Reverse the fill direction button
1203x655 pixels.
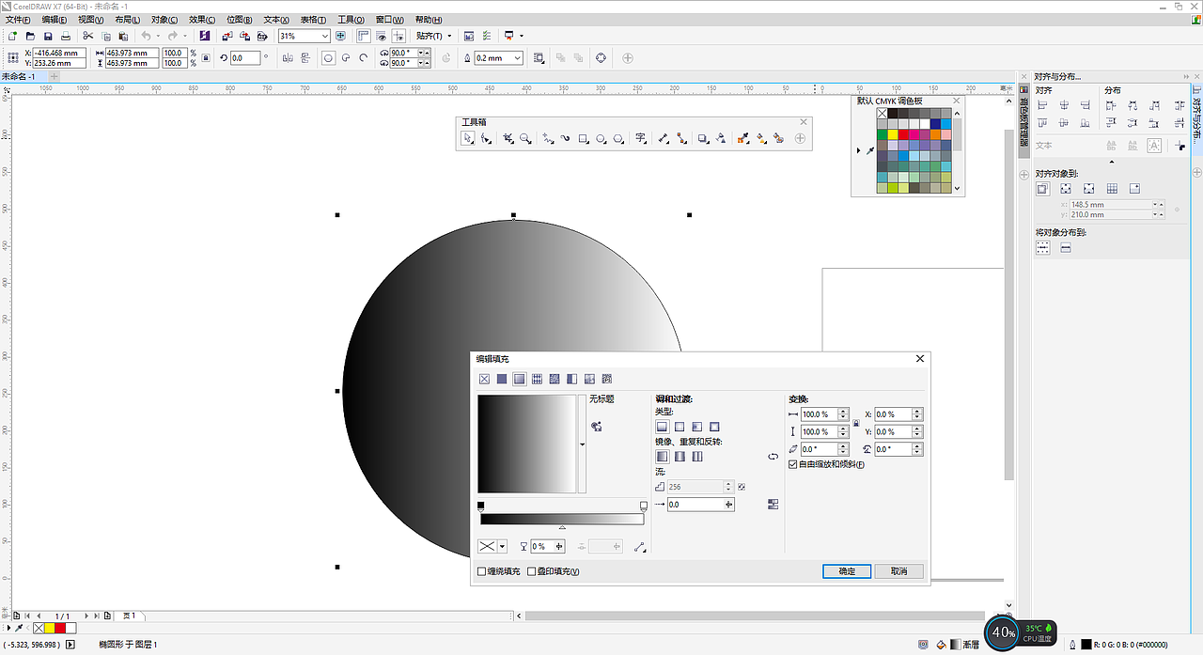pos(773,457)
